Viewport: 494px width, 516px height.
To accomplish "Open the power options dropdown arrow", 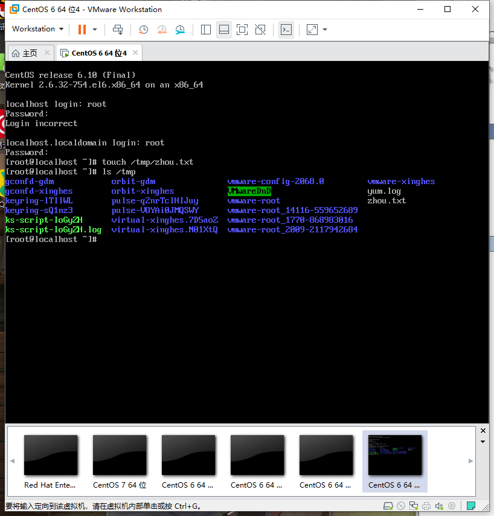I will (x=95, y=30).
